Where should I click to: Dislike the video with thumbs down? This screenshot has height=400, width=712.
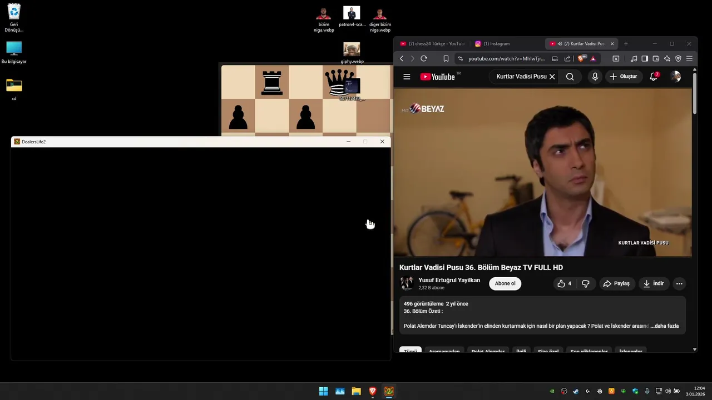586,283
